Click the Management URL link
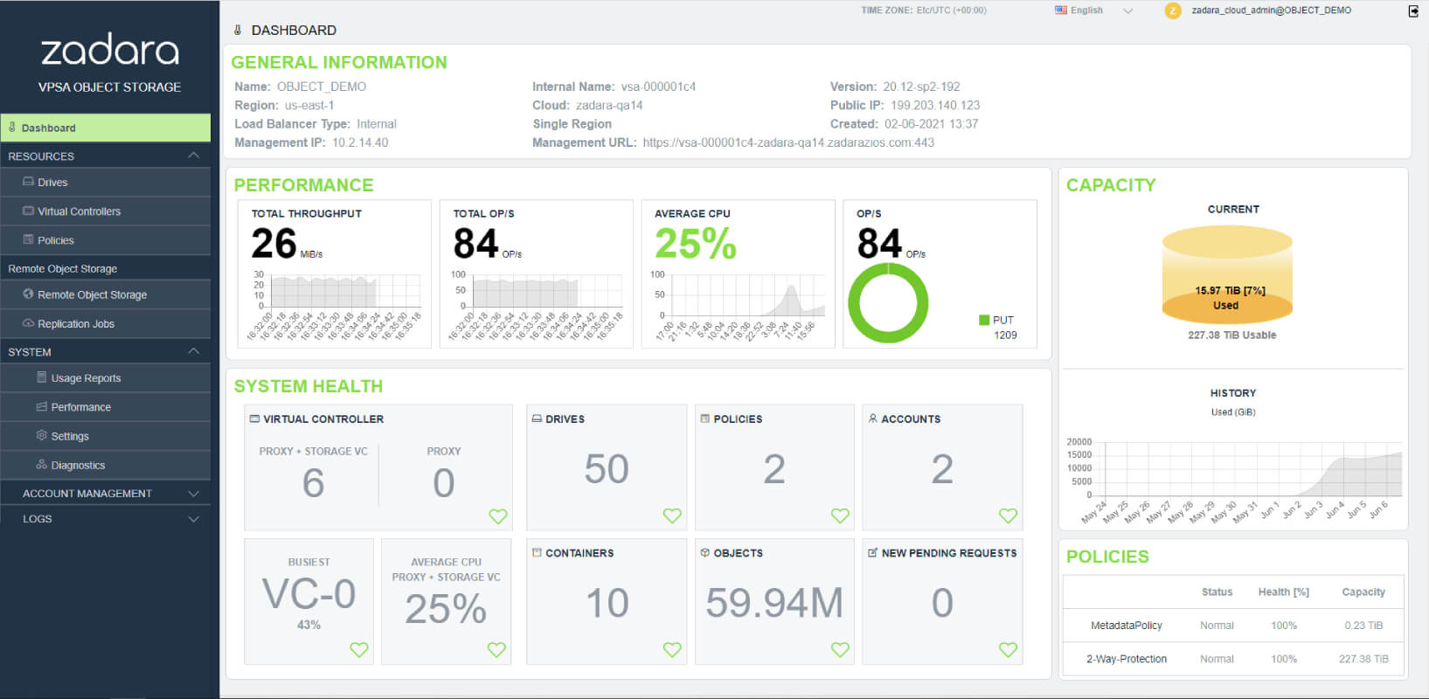This screenshot has width=1429, height=699. [788, 142]
